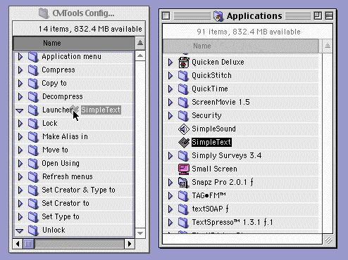This screenshot has width=348, height=260.
Task: Click the Launcher folder icon
Action: pyautogui.click(x=33, y=110)
